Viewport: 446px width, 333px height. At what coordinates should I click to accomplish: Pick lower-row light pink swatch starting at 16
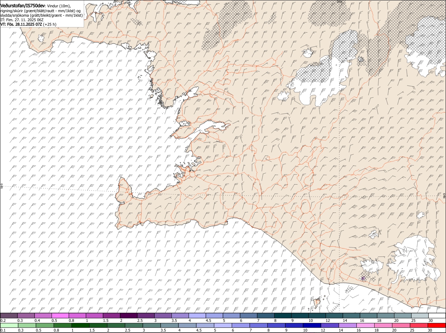point(365,325)
